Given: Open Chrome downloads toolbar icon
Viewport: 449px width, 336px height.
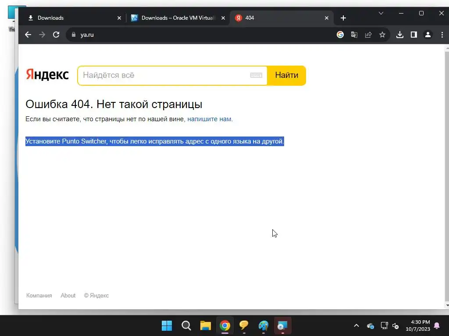Looking at the screenshot, I should (x=400, y=35).
